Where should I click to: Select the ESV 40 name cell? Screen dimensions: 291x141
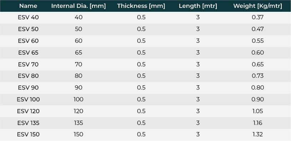point(28,17)
